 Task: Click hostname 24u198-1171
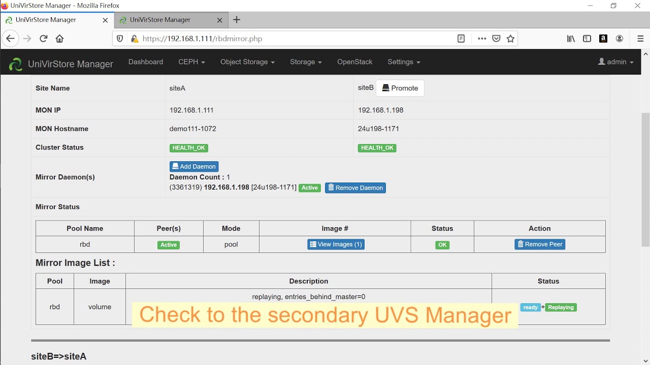click(378, 129)
